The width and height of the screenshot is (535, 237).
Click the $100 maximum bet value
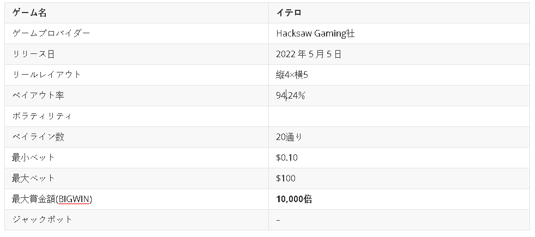tap(286, 178)
